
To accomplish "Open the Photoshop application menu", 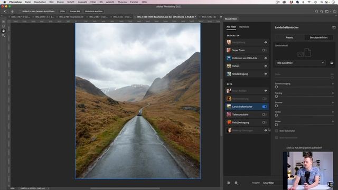I will (x=15, y=2).
